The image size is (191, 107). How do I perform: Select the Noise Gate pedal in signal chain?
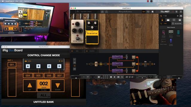[x=96, y=64]
